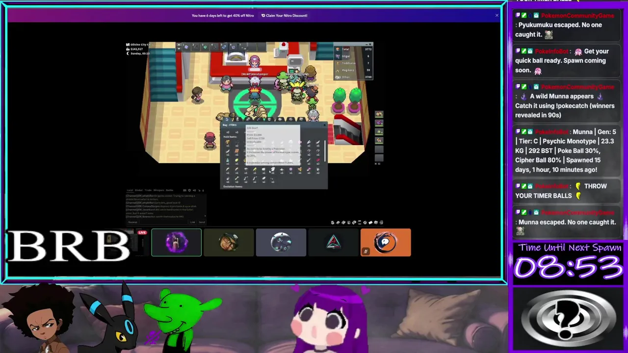This screenshot has width=628, height=353.
Task: Switch to Local chat tab
Action: point(130,190)
